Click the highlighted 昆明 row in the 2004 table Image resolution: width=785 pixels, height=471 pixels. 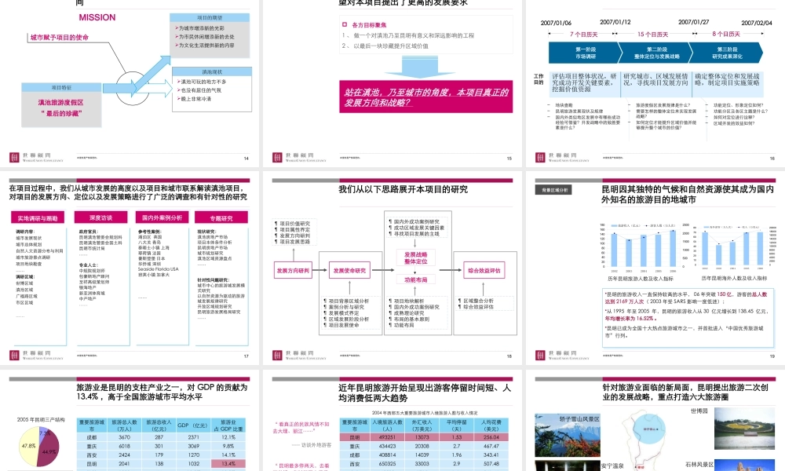pos(424,437)
